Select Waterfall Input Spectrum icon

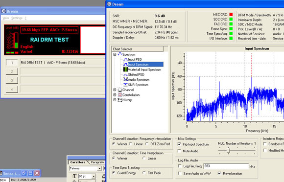(x=125, y=69)
